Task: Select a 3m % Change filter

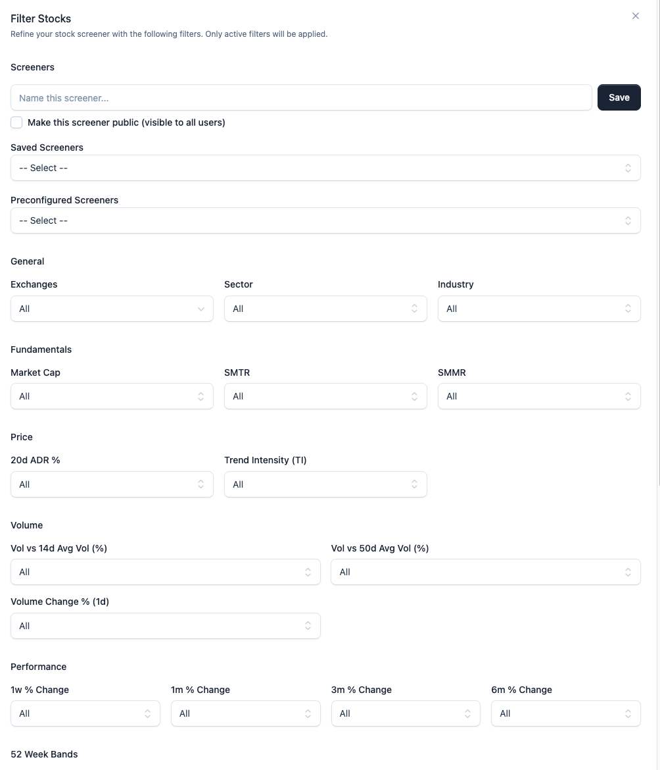Action: 406,713
